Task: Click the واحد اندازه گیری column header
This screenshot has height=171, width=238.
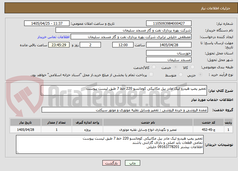Action: pos(87,122)
